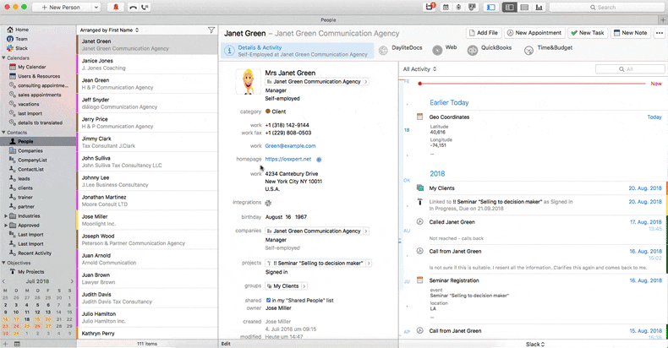Open My Projects under Objectives
668x348 pixels.
[x=30, y=272]
